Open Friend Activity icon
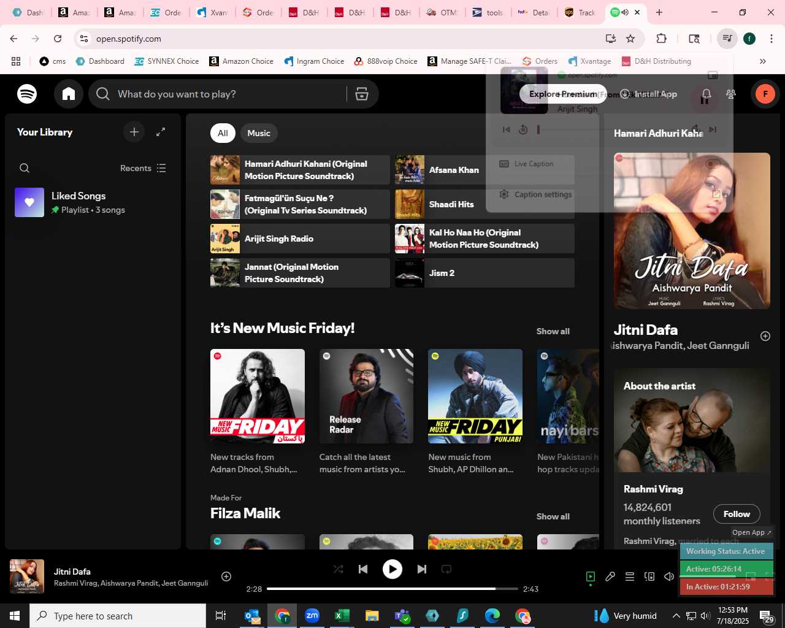The image size is (785, 628). coord(731,94)
